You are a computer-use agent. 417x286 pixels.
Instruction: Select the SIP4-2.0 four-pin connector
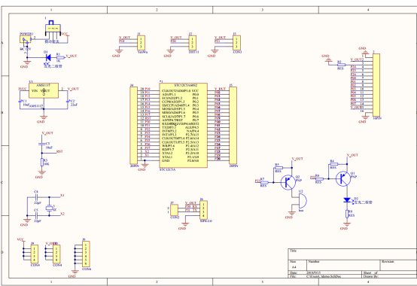204,210
